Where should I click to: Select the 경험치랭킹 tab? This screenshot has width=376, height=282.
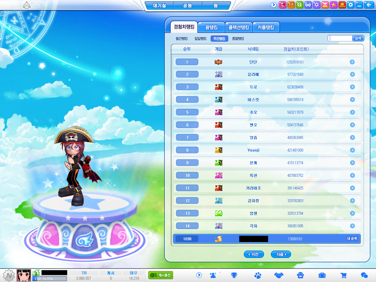184,27
